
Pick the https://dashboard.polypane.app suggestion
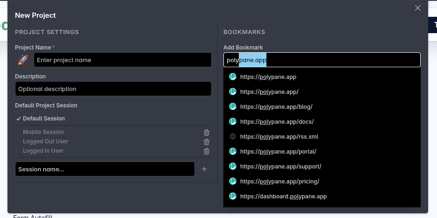322,196
